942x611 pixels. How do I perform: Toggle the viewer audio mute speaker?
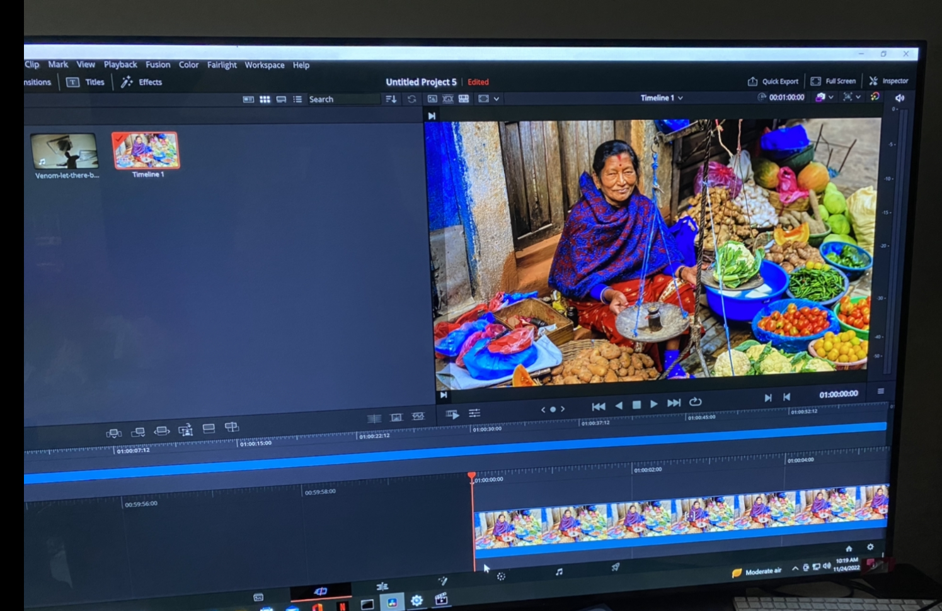click(x=899, y=98)
